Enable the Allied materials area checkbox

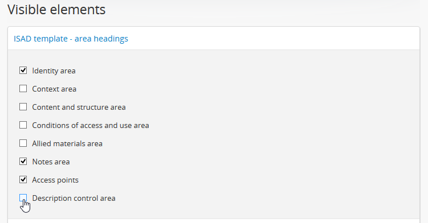click(23, 143)
